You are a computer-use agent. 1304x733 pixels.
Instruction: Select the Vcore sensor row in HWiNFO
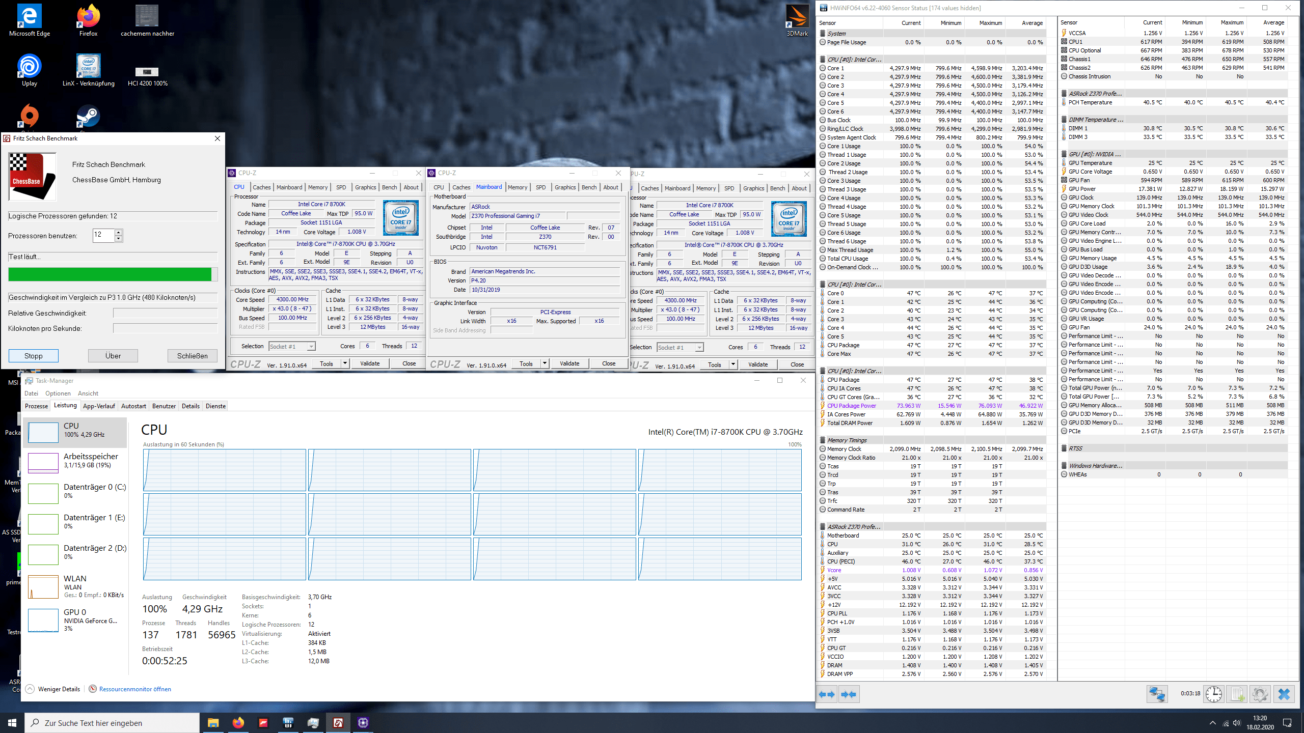tap(932, 570)
